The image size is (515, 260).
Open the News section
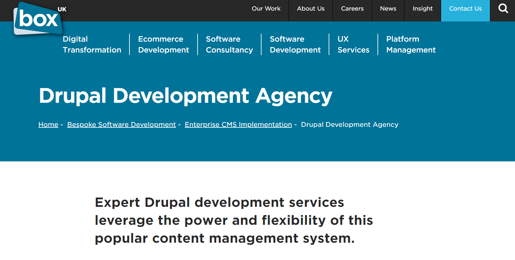(x=388, y=9)
